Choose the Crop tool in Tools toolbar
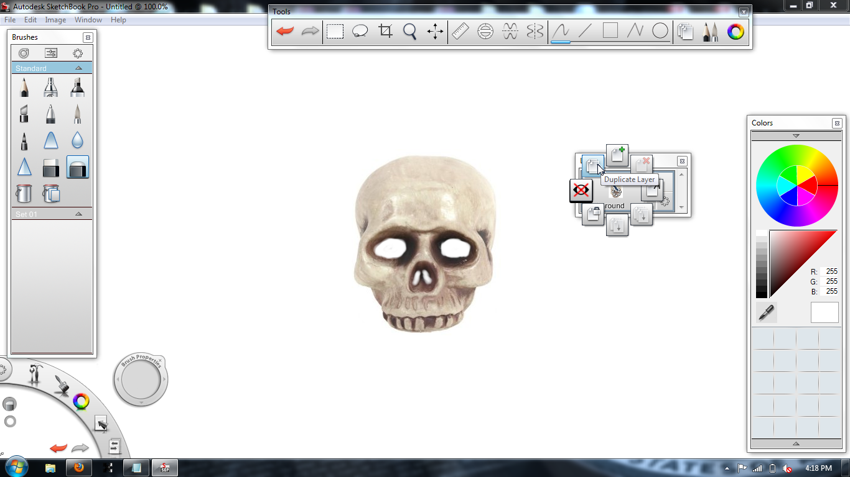 pos(386,31)
